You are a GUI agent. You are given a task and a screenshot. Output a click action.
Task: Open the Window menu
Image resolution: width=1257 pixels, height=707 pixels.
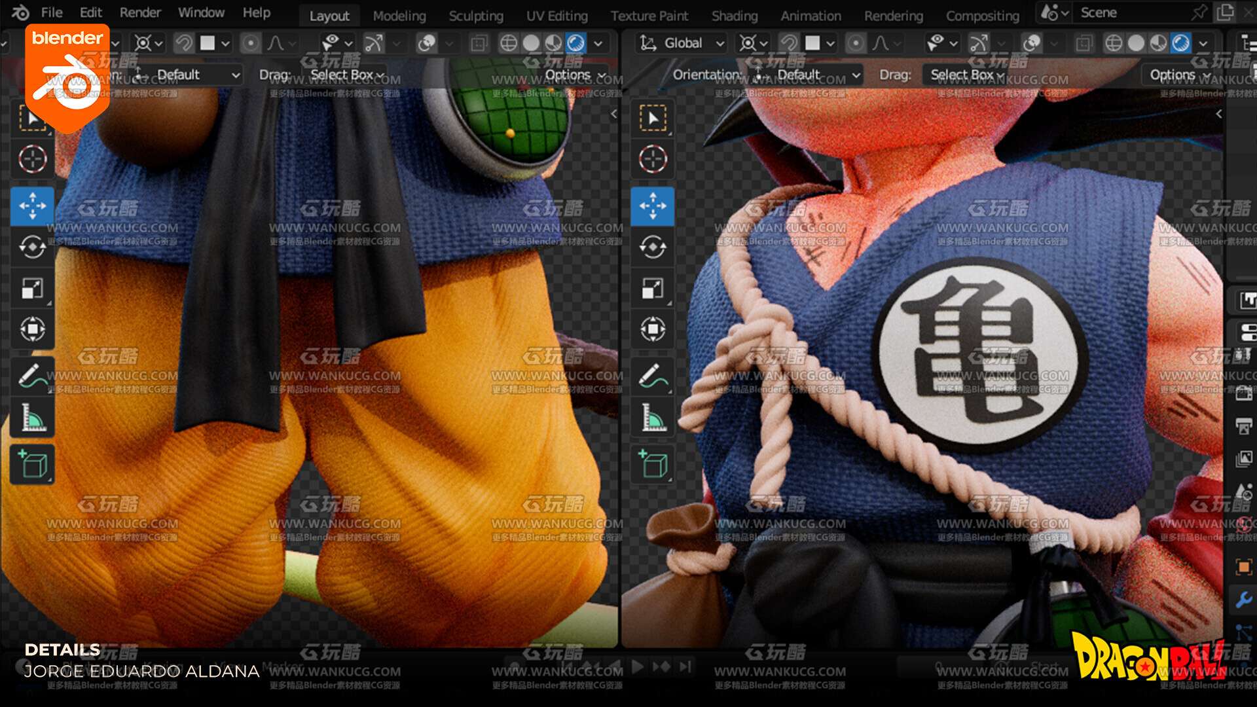(x=201, y=12)
